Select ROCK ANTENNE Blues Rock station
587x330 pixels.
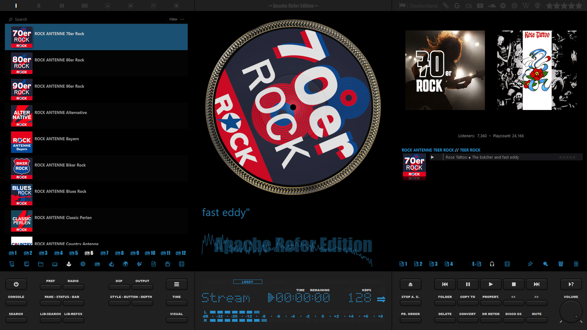96,194
